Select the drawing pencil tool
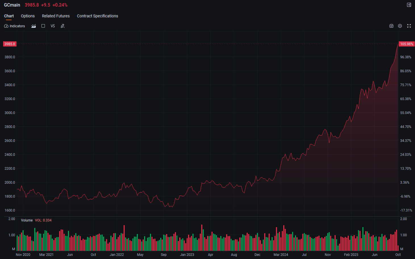 (63, 26)
